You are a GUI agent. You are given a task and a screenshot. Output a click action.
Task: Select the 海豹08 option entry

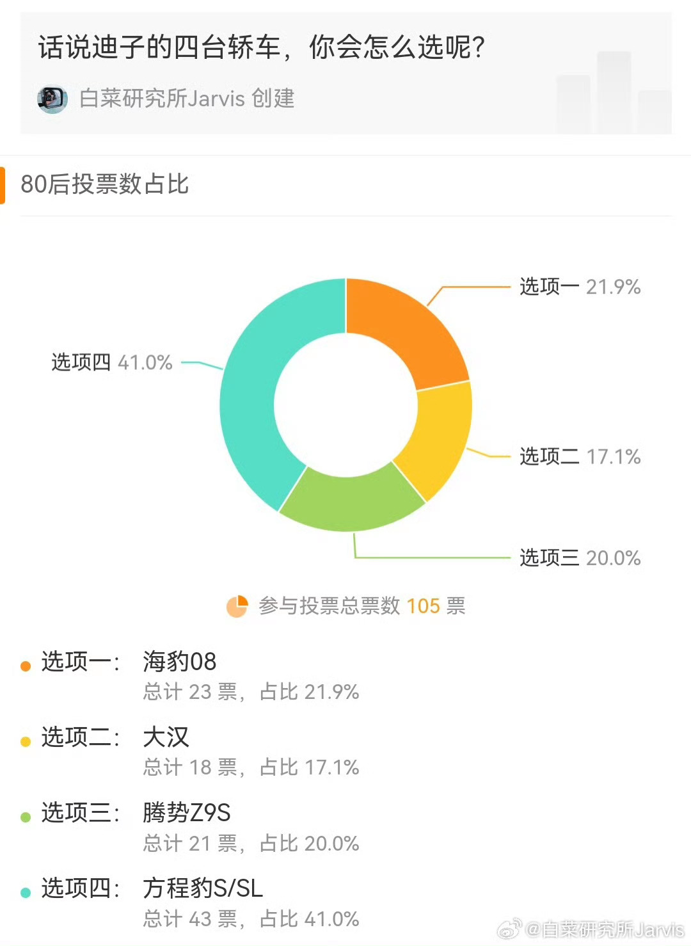coord(180,661)
